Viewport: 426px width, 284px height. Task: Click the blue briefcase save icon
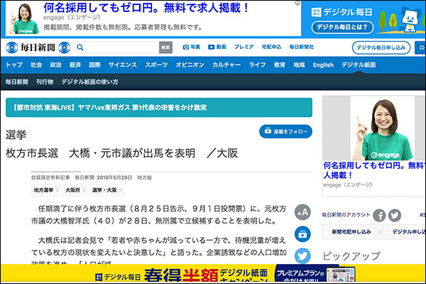[x=302, y=234]
